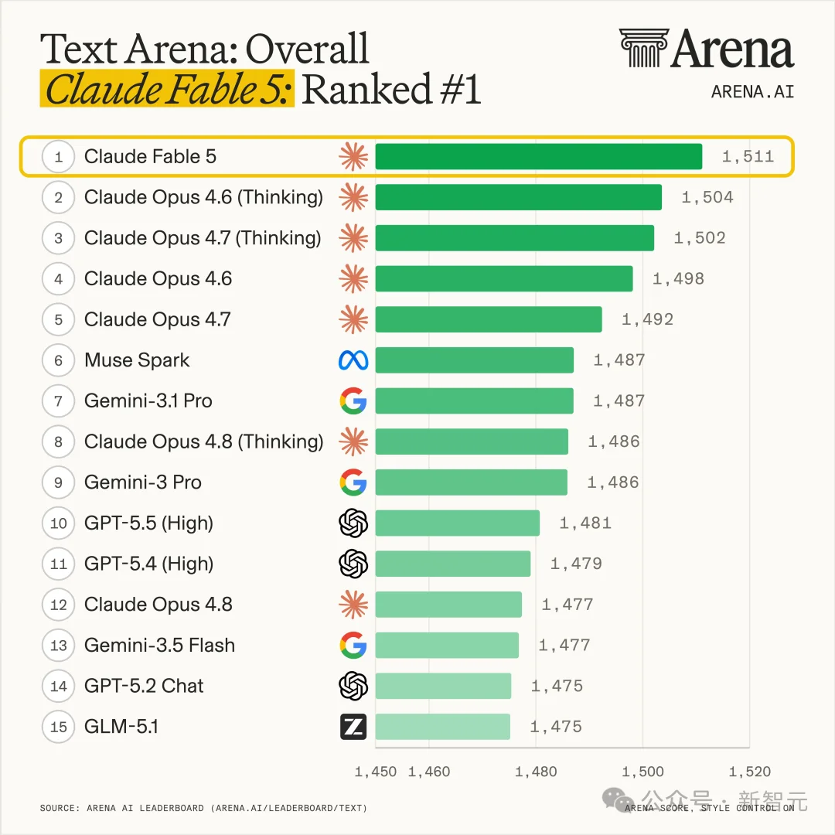The image size is (835, 835).
Task: Click the WeChat icon in the watermark
Action: tap(618, 799)
